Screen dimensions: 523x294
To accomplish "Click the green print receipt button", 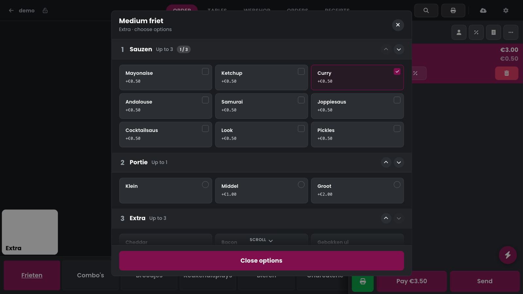I will tap(363, 281).
